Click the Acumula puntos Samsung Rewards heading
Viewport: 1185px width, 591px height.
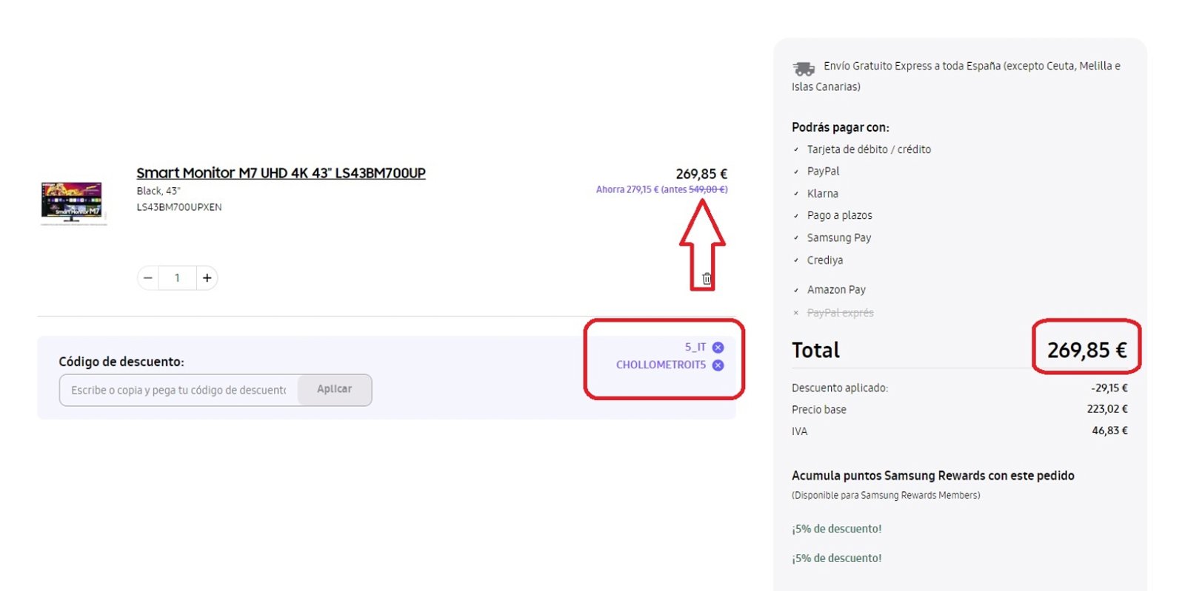pos(932,476)
